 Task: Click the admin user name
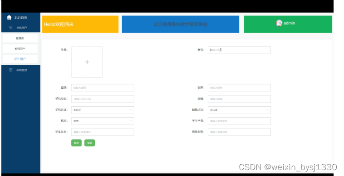click(x=289, y=23)
